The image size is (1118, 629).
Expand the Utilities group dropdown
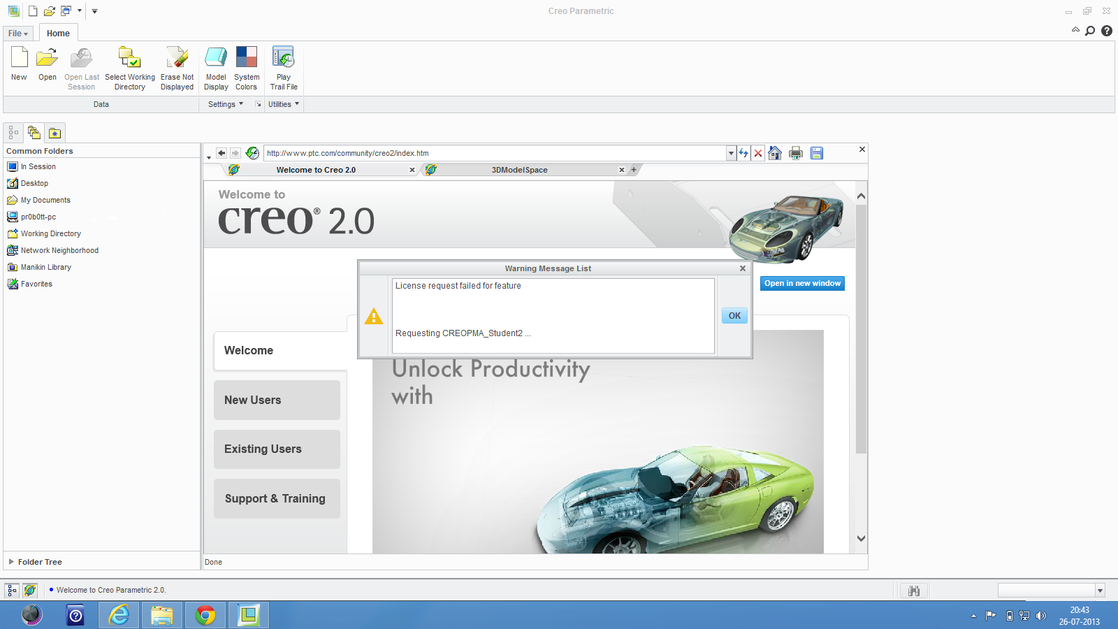(x=284, y=104)
